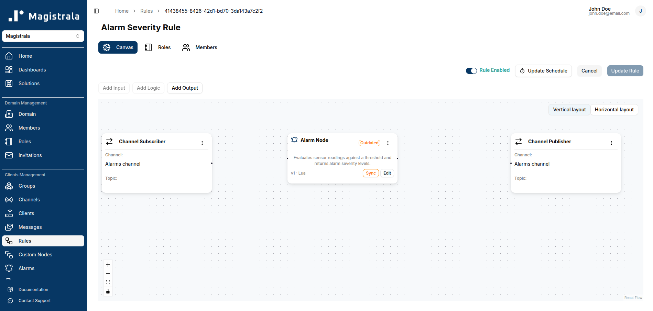Click the Cancel button
The width and height of the screenshot is (653, 311).
[589, 71]
